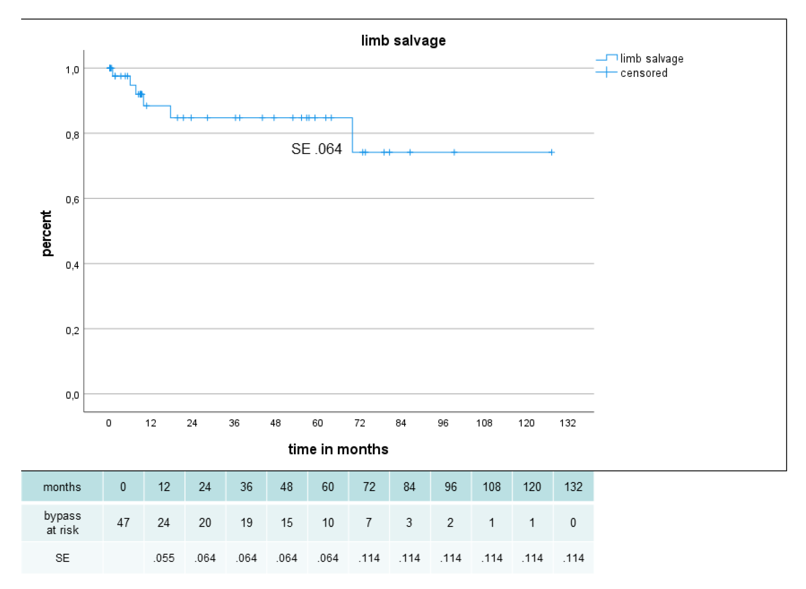Click the y-axis tick label 0,8

click(72, 135)
